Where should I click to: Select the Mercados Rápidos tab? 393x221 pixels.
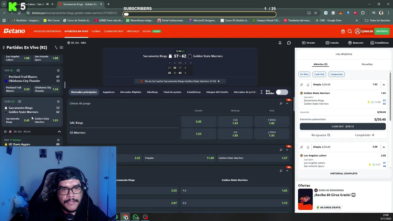(x=131, y=92)
